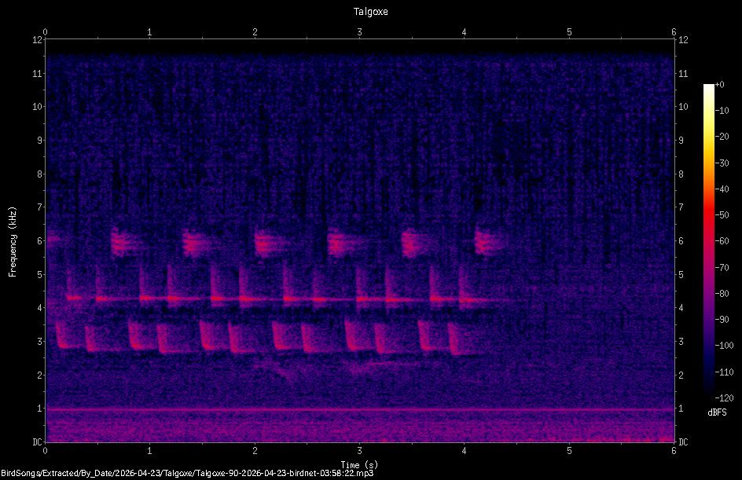The height and width of the screenshot is (480, 742).
Task: Click the 5 second mark on top axis
Action: (569, 32)
